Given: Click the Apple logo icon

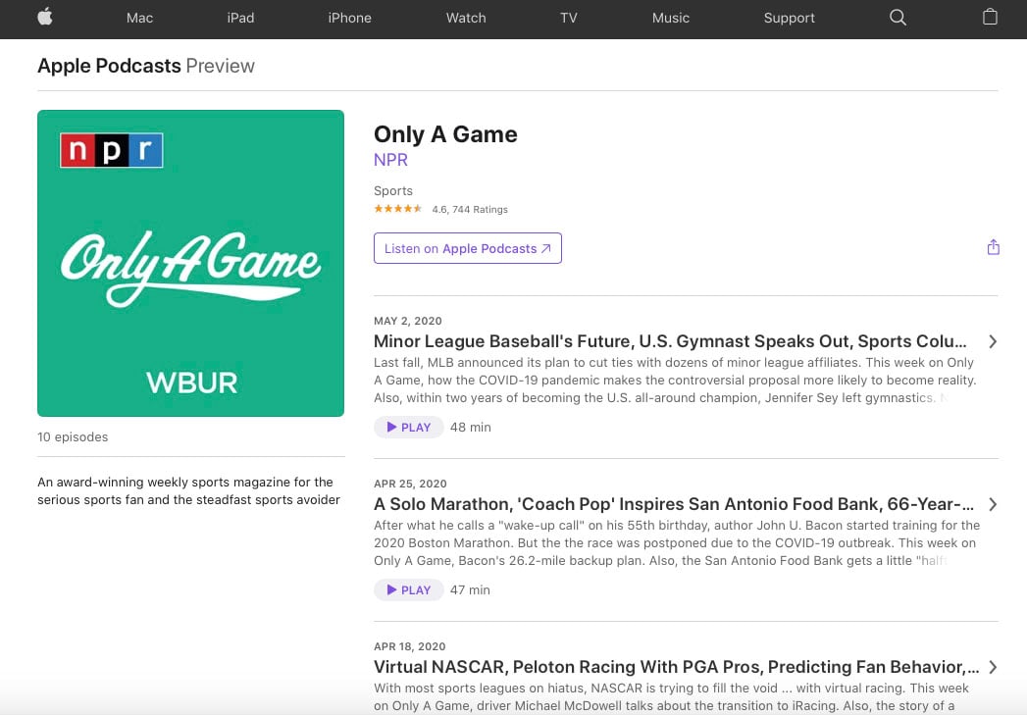Looking at the screenshot, I should point(44,17).
